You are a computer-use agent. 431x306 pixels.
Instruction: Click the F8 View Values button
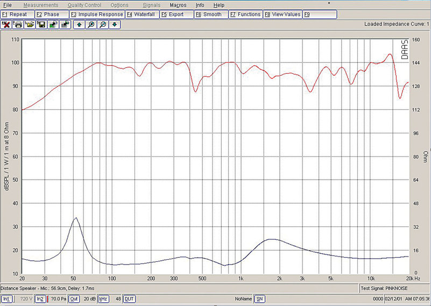tap(282, 15)
